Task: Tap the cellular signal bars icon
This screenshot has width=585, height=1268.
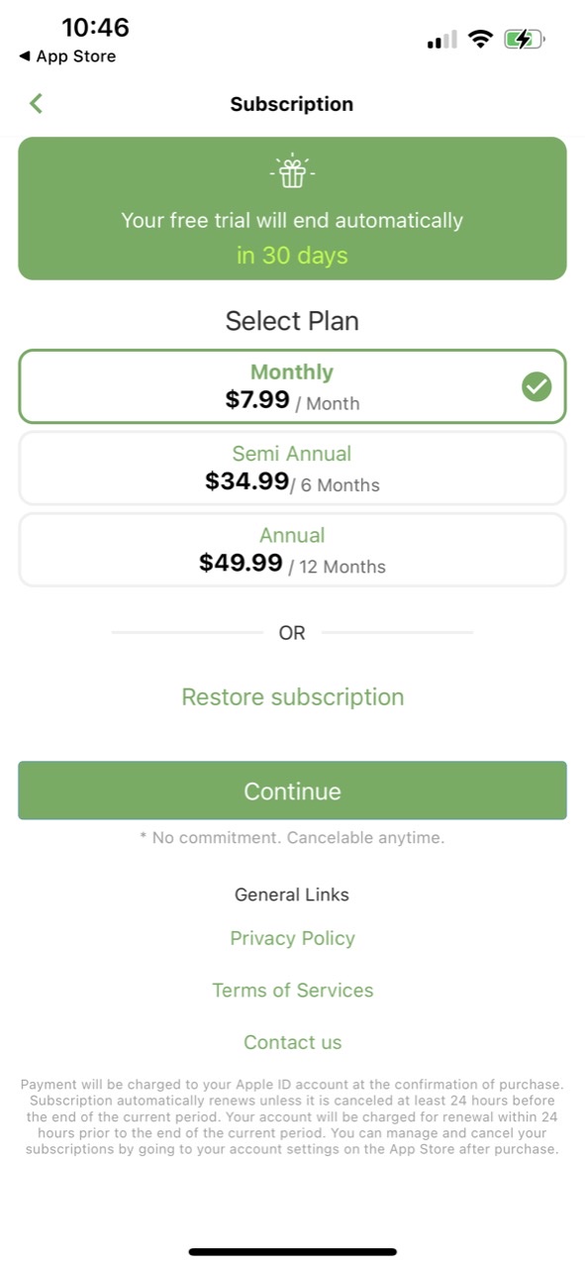Action: (442, 40)
